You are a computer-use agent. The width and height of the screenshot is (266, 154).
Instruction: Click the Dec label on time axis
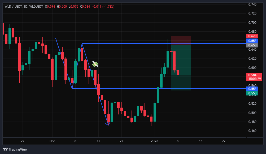pos(52,141)
